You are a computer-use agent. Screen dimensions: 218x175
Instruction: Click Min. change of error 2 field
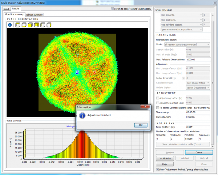pyautogui.click(x=198, y=73)
